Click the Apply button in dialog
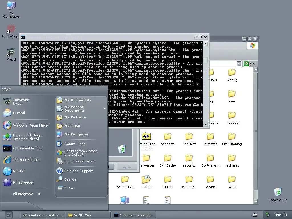 tap(127, 167)
